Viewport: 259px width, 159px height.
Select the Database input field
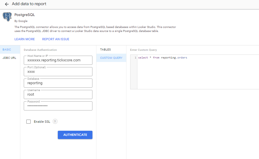(x=58, y=83)
